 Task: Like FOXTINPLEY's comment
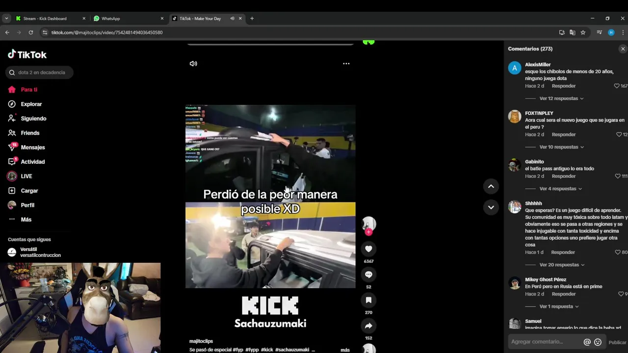pyautogui.click(x=619, y=134)
